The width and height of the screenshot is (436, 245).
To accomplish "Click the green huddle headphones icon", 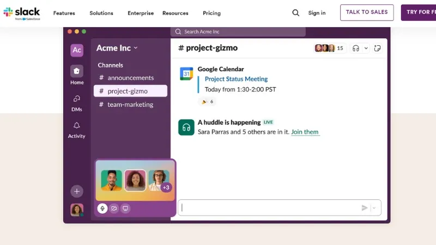I will 186,127.
